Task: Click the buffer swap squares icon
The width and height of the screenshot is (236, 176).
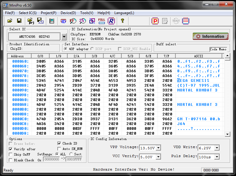Action: tap(92, 21)
